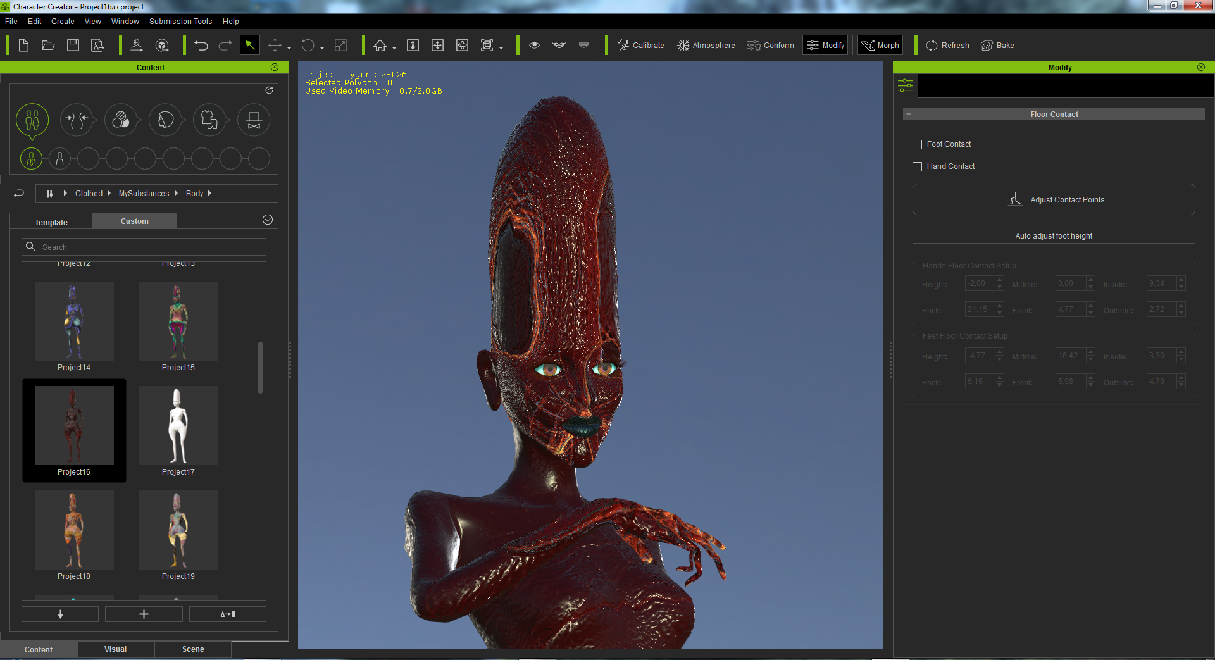Image resolution: width=1215 pixels, height=660 pixels.
Task: Expand the Home view dropdown arrow
Action: (x=394, y=48)
